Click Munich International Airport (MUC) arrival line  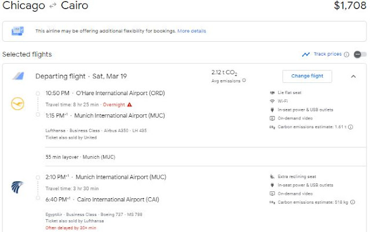click(105, 115)
